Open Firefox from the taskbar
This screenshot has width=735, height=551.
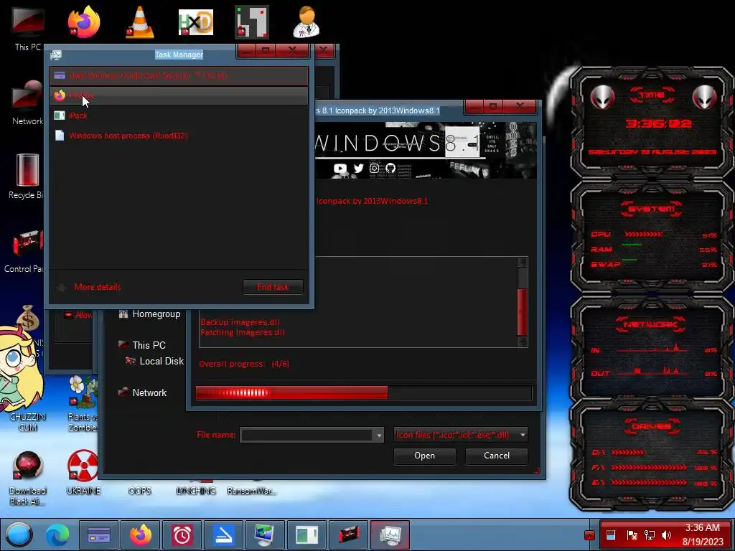click(140, 534)
